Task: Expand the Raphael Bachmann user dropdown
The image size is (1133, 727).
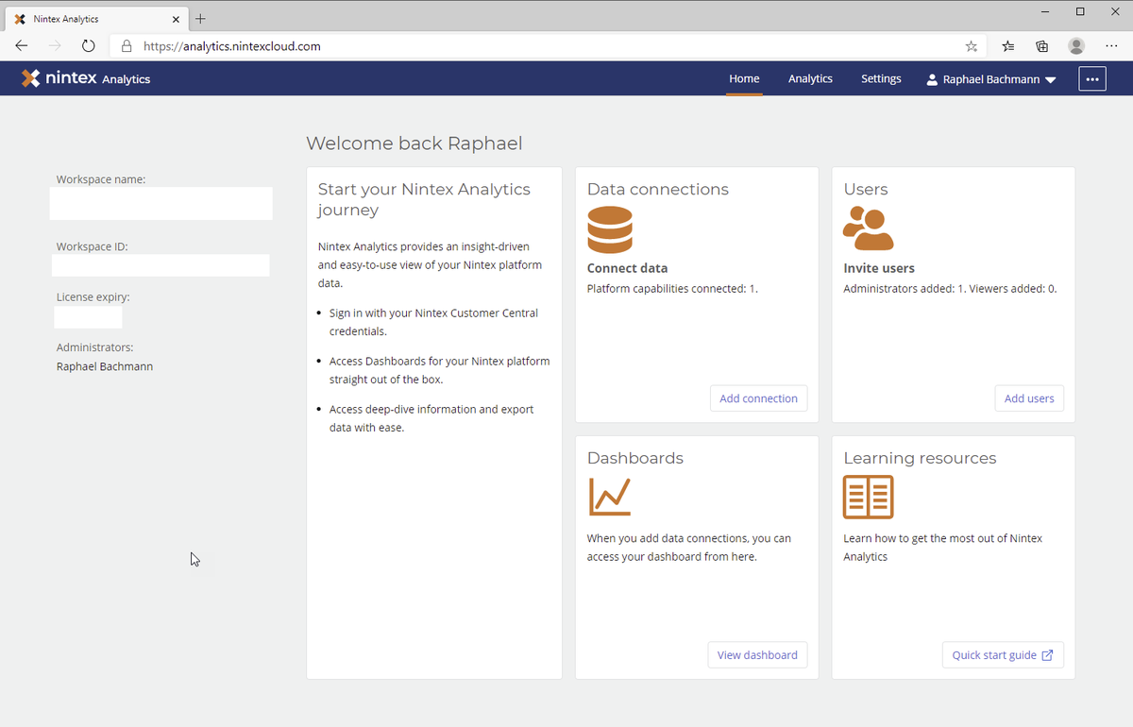Action: (1050, 80)
